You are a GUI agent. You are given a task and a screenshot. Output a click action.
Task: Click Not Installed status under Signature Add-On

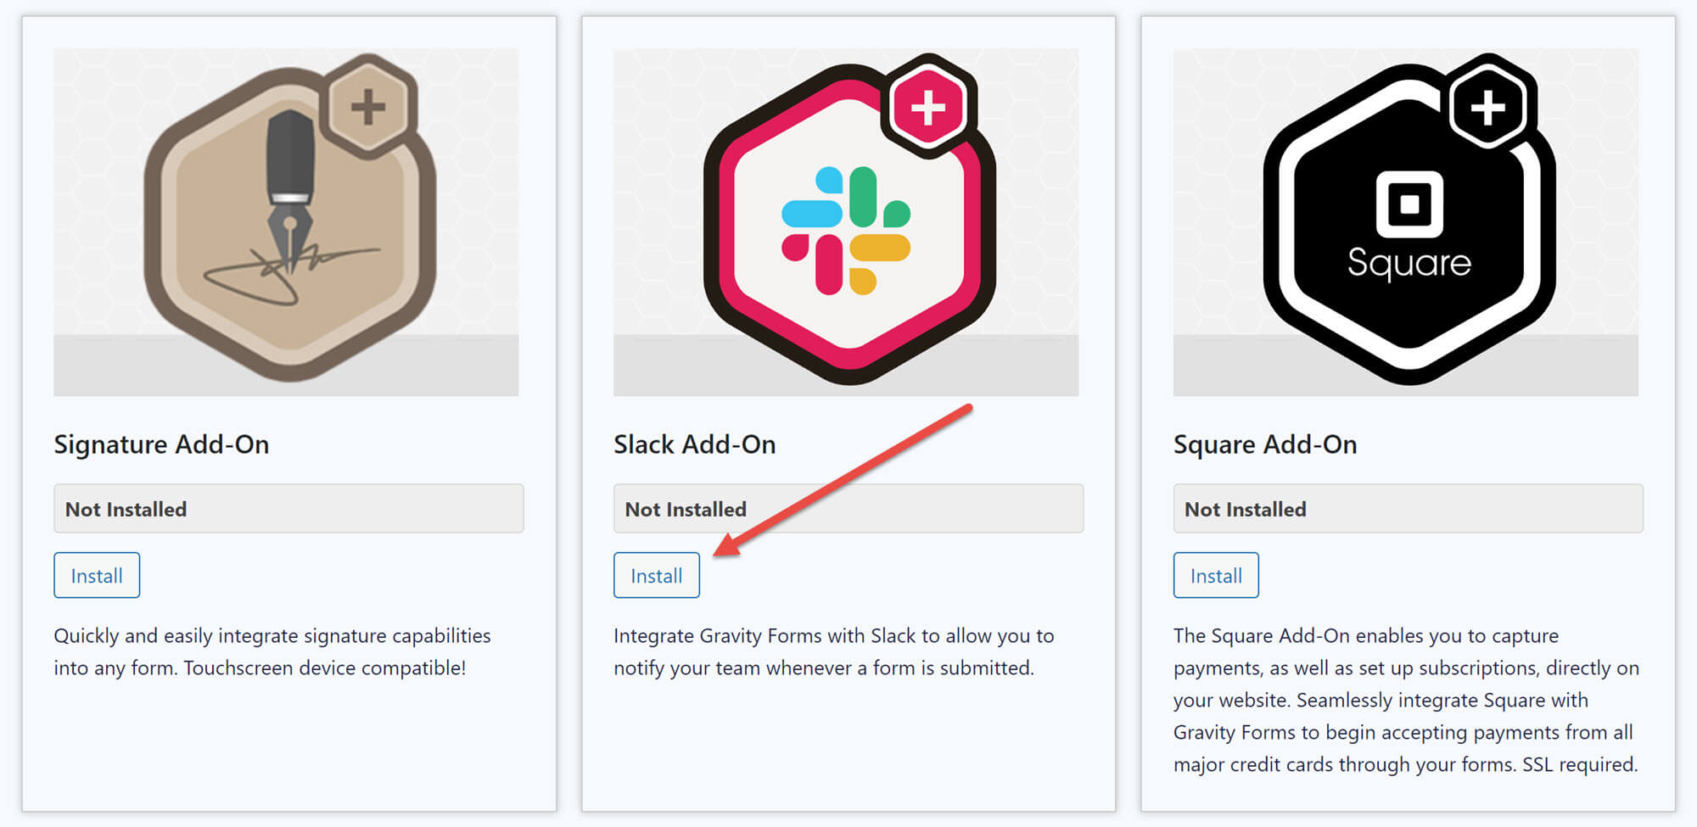(x=288, y=508)
